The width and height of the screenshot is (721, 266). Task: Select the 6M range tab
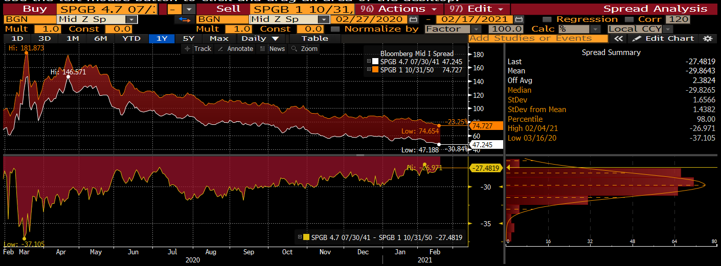click(100, 38)
